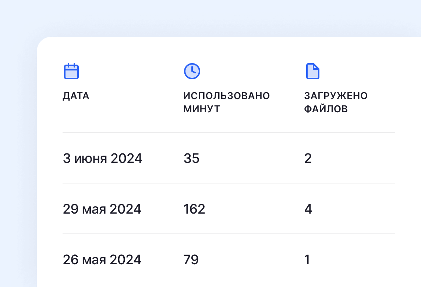
Task: Select the ИСПОЛЬЗОВАНО МИНУТ column header
Action: 227,102
